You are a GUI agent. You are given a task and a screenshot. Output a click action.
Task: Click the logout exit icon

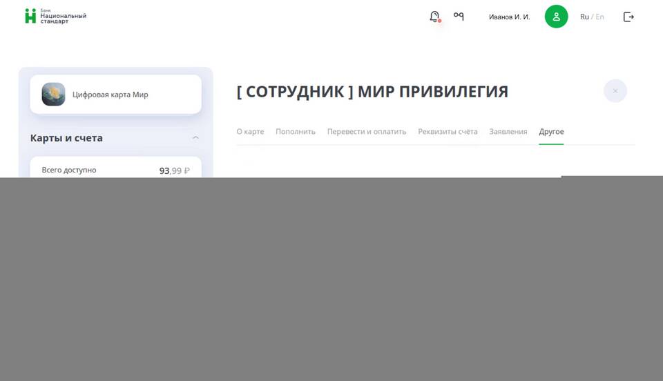point(628,17)
